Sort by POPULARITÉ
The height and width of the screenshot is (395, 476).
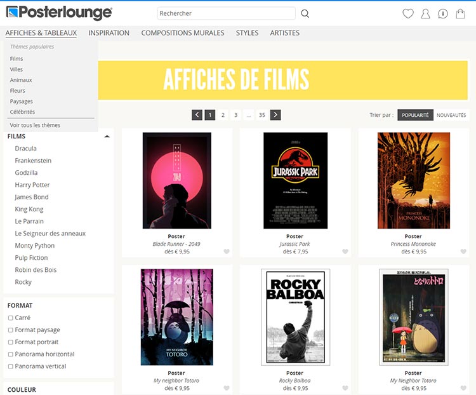tap(415, 115)
